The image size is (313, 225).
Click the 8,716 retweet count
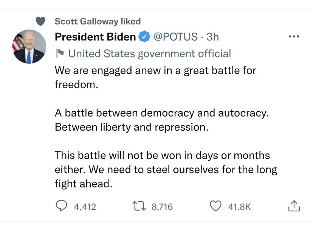coord(162,207)
